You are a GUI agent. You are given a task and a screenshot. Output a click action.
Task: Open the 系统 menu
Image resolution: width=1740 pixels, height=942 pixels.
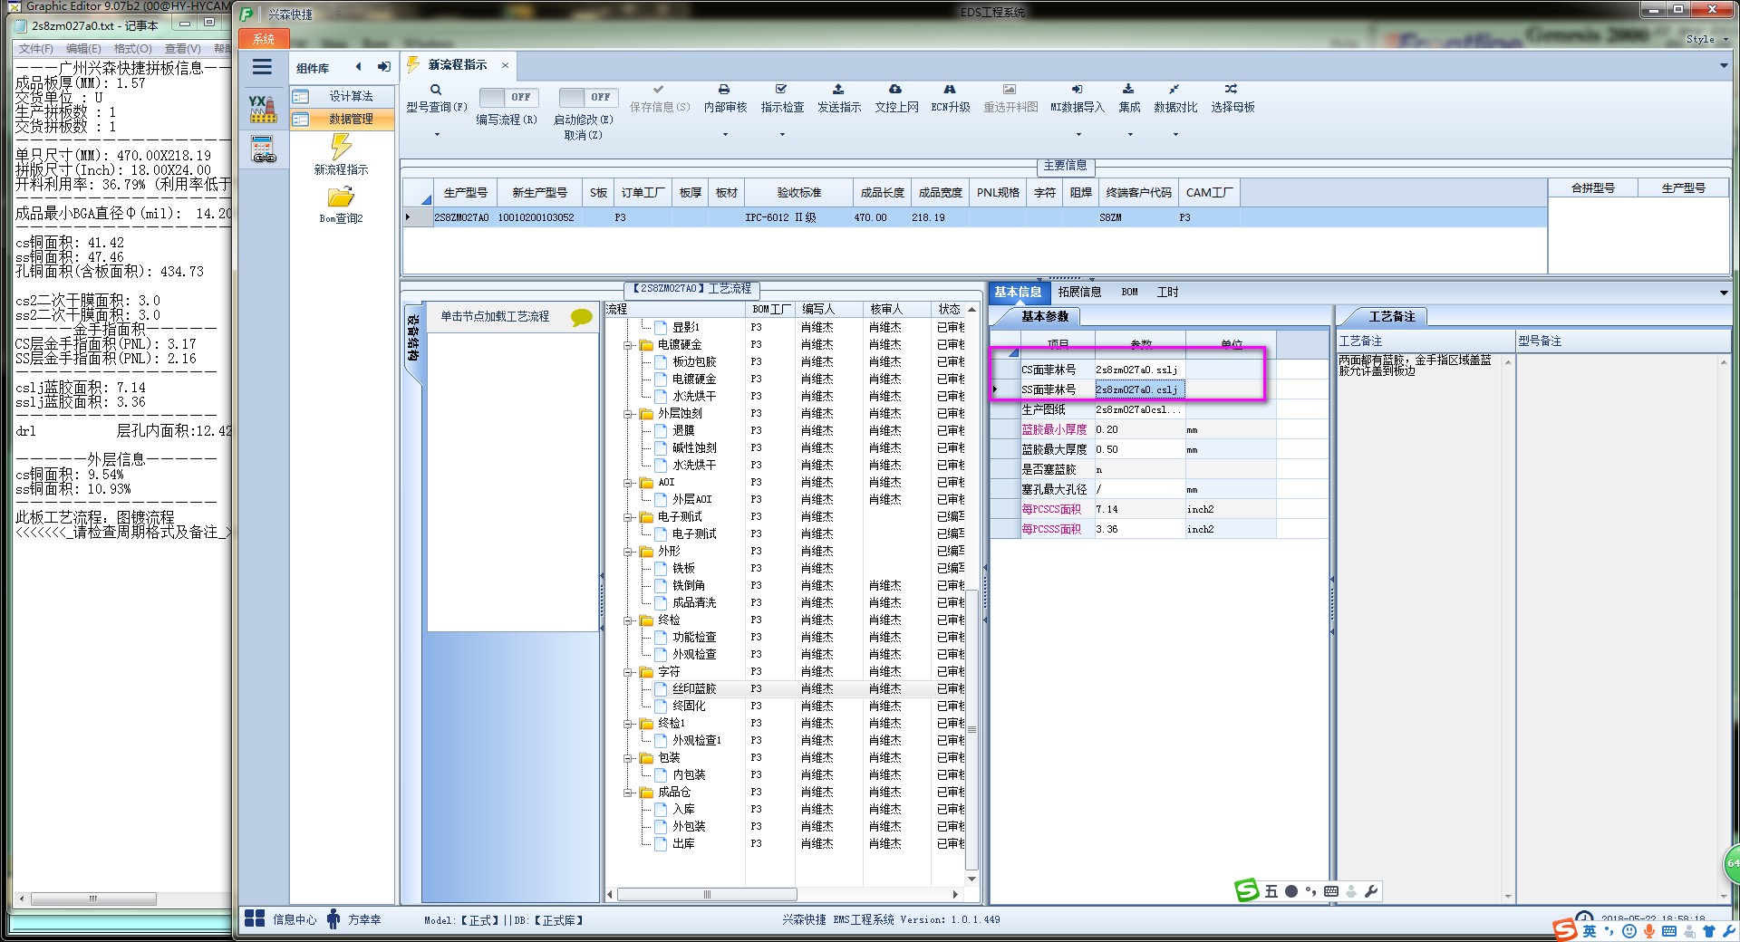264,39
